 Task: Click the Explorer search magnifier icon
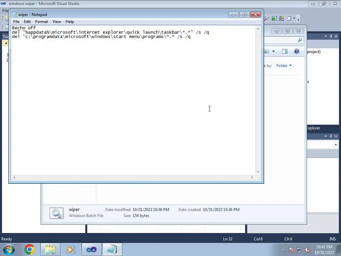(x=300, y=40)
